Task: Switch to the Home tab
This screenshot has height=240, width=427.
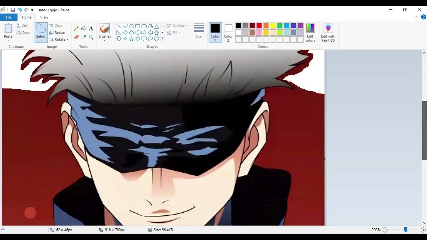Action: (x=26, y=17)
